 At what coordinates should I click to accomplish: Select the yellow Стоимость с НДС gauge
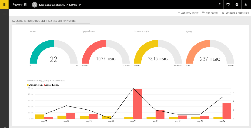(158, 52)
